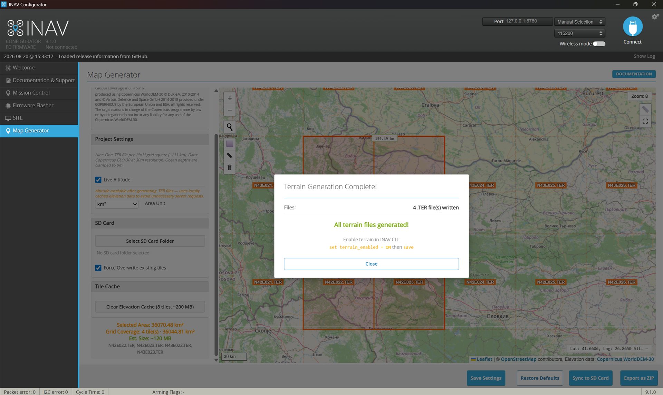Click the Restore Defaults button
The image size is (663, 395).
pos(540,378)
